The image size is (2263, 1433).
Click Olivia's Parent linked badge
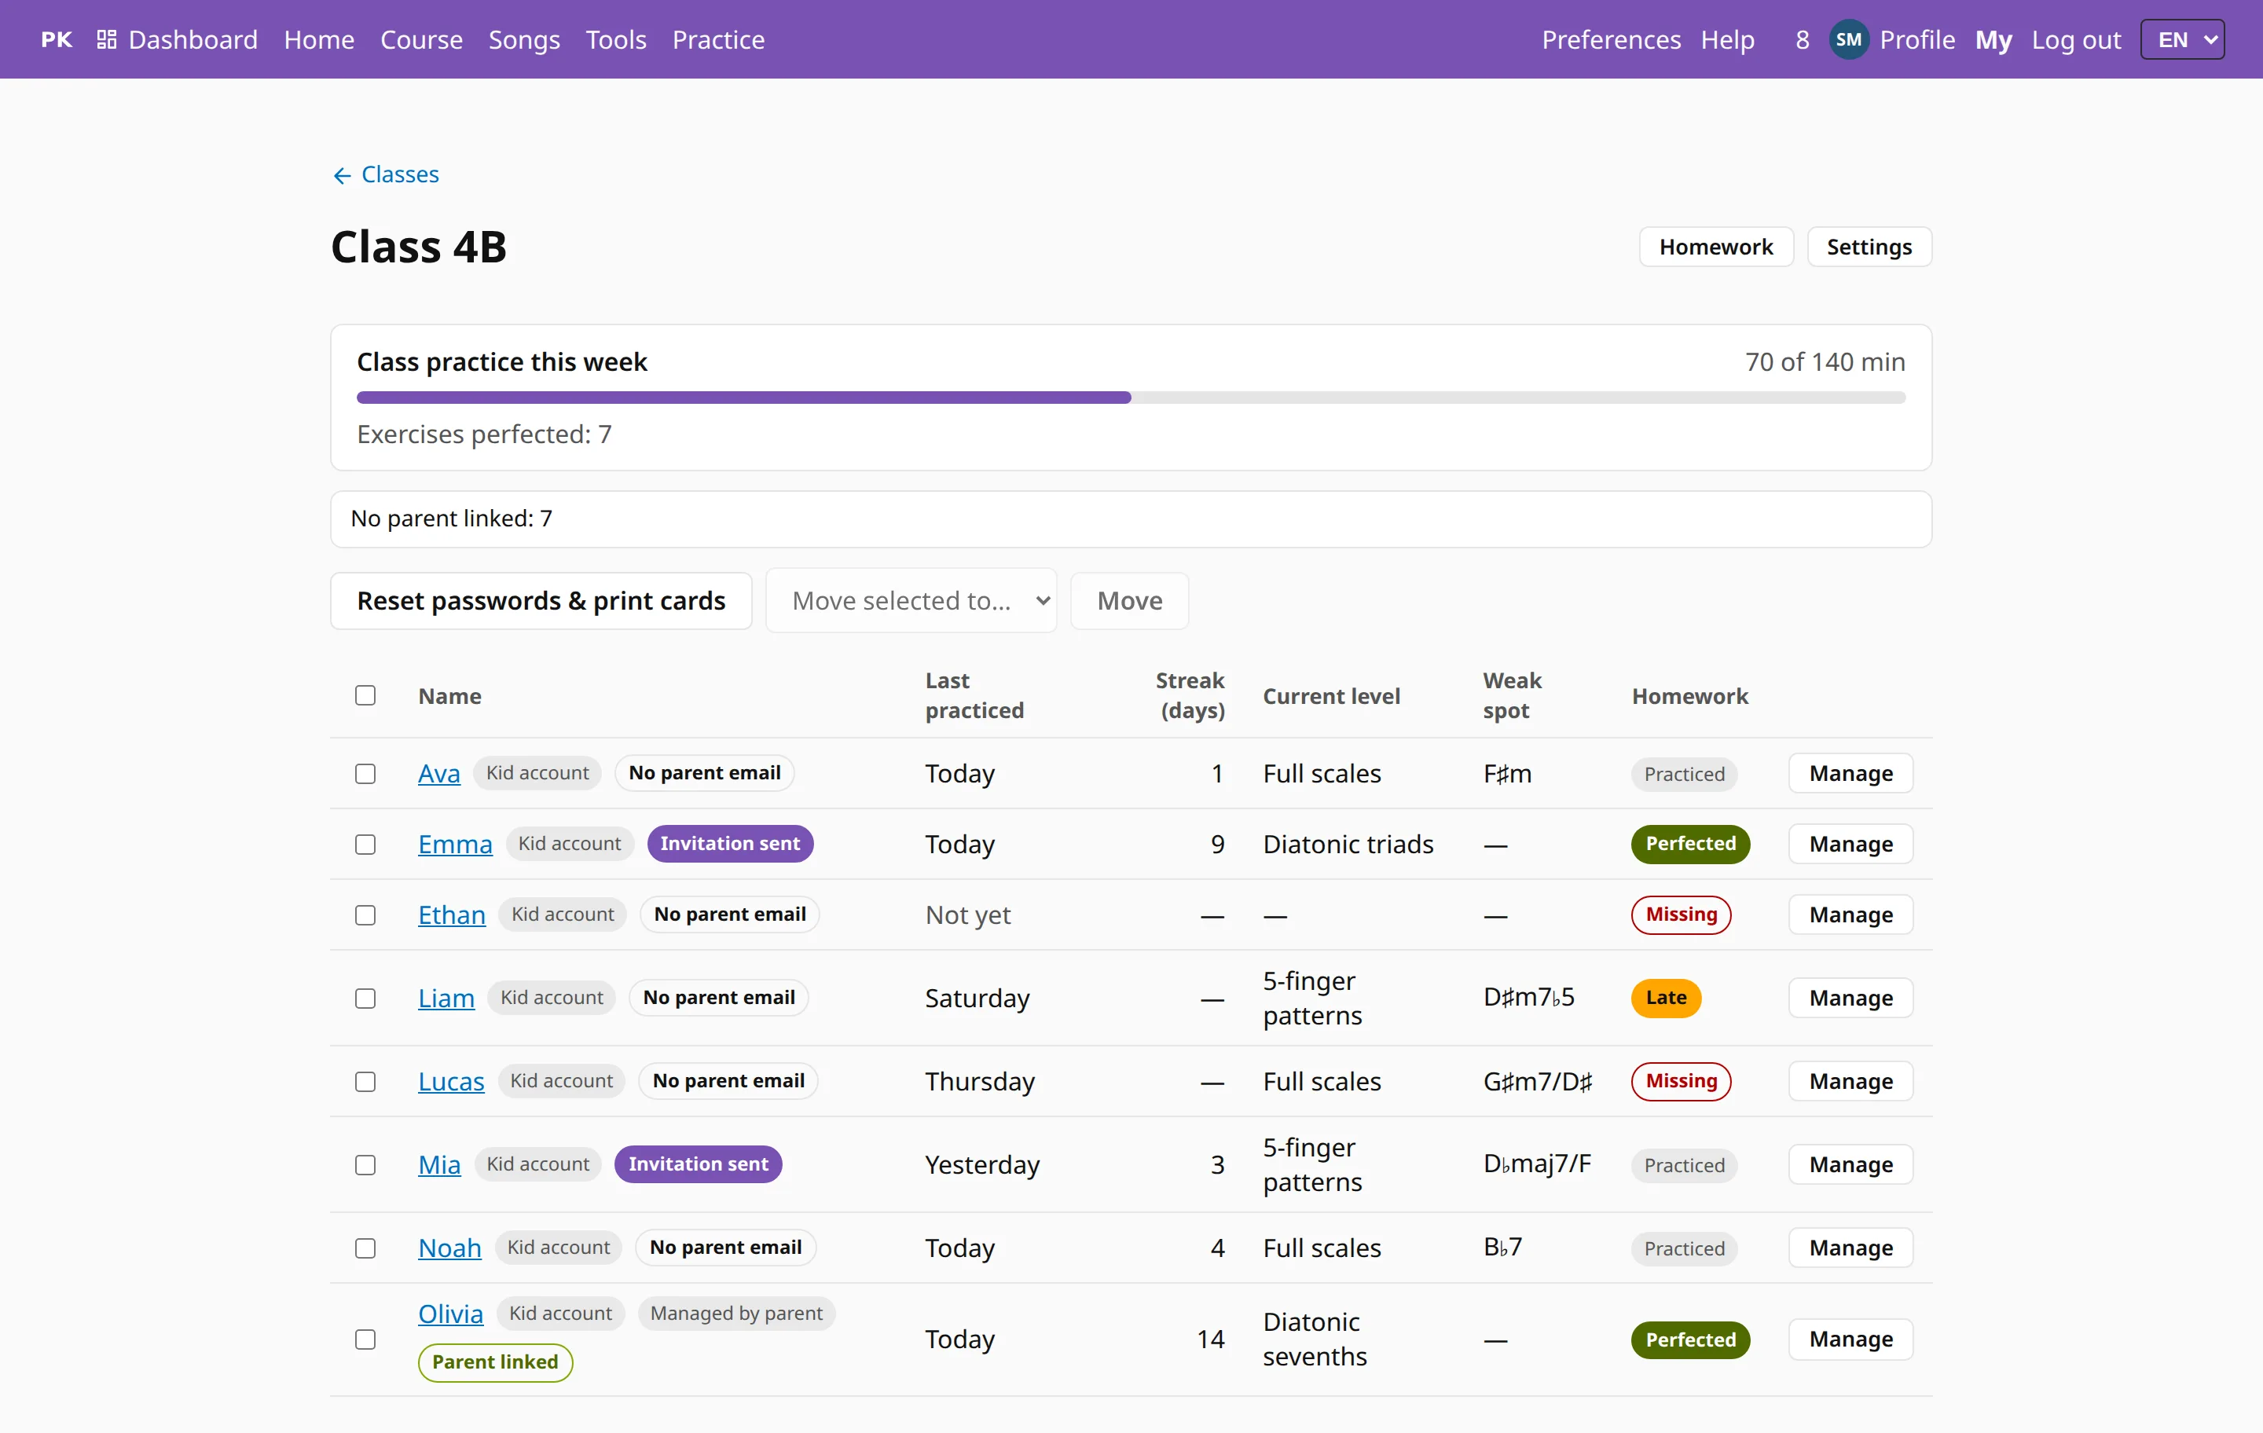pyautogui.click(x=495, y=1362)
